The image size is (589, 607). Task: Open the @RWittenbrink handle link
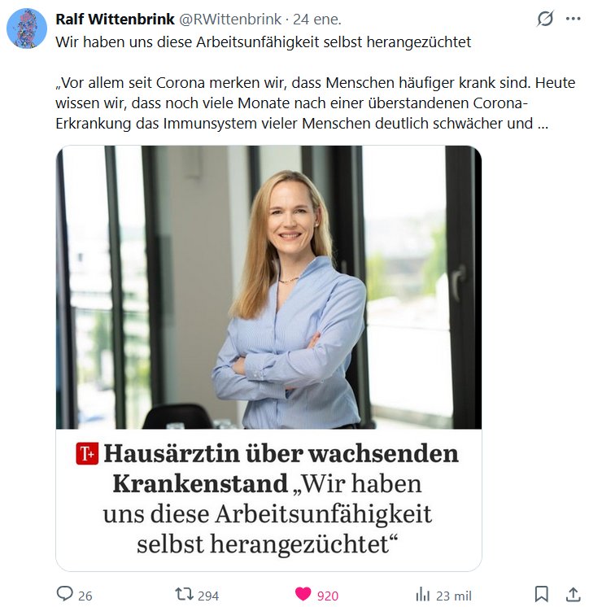point(230,19)
